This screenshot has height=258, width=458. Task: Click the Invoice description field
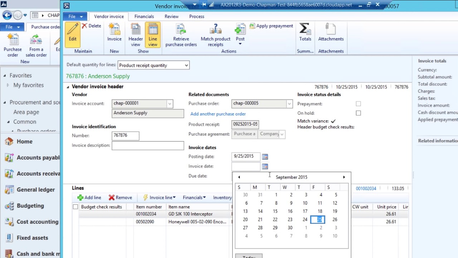[148, 145]
